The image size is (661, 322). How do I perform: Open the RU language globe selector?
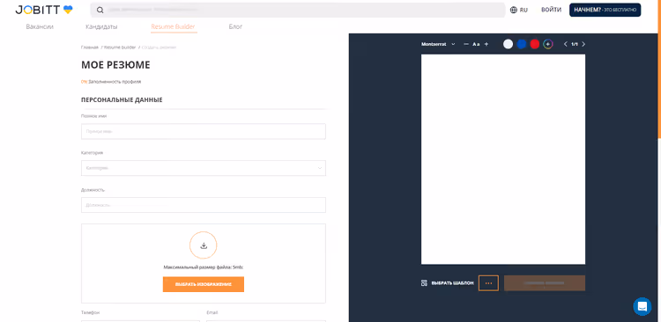[518, 10]
